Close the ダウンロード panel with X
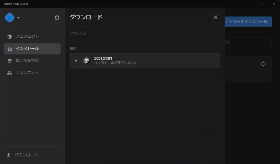280x164 pixels. coord(215,17)
